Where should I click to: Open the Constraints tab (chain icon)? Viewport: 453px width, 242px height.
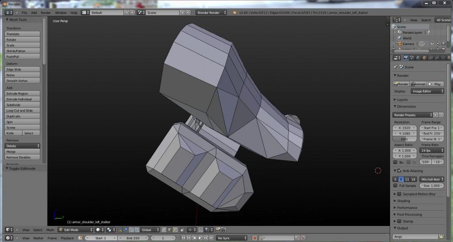(431, 58)
